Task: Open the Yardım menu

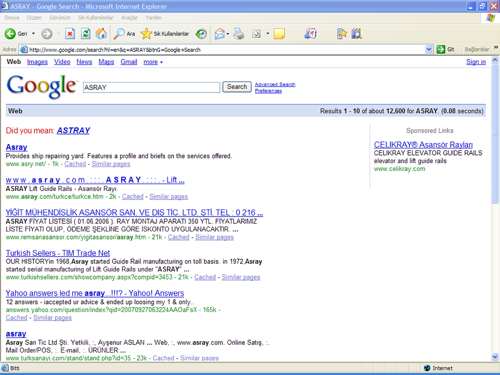Action: [153, 17]
